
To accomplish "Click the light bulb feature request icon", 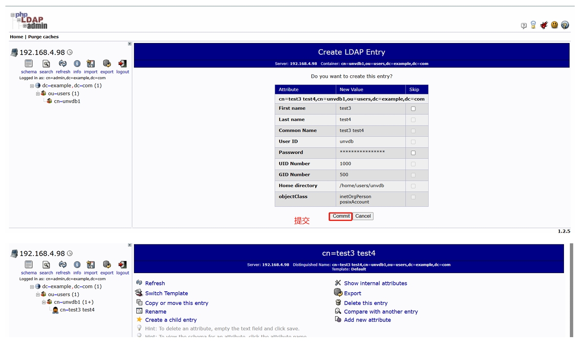I will (x=534, y=25).
